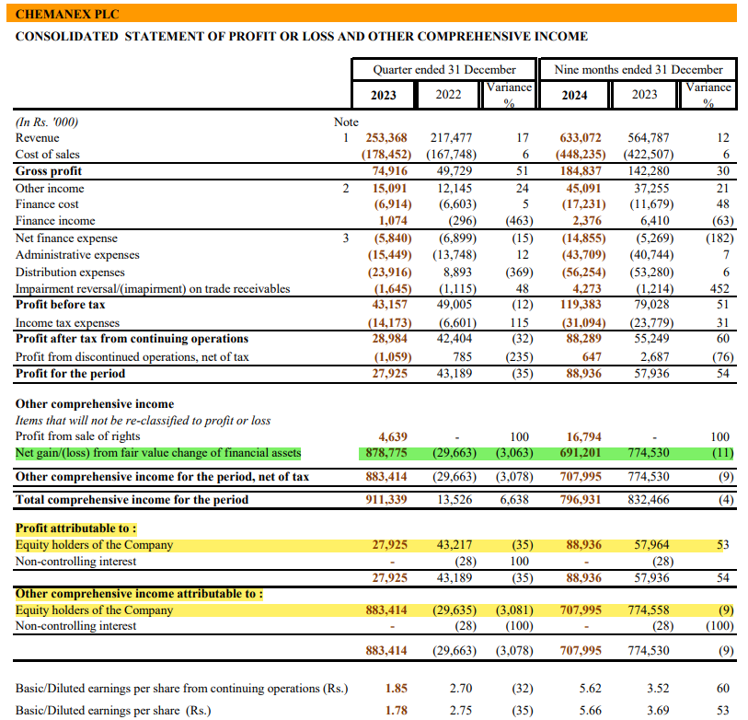Click nine-month basic EPS value 5.66
Image resolution: width=748 pixels, height=720 pixels.
pyautogui.click(x=590, y=711)
